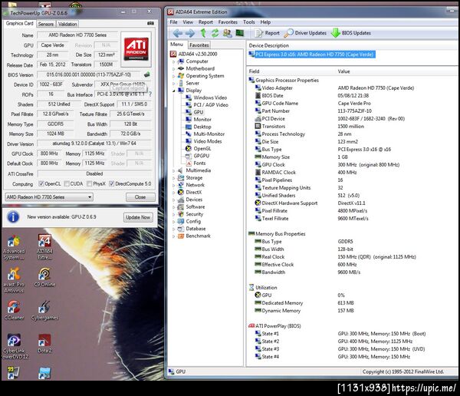
Task: Open the AIDA64 Extreme desktop shortcut
Action: (x=44, y=247)
